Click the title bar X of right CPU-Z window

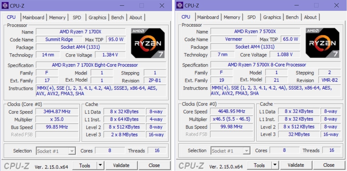(336, 5)
